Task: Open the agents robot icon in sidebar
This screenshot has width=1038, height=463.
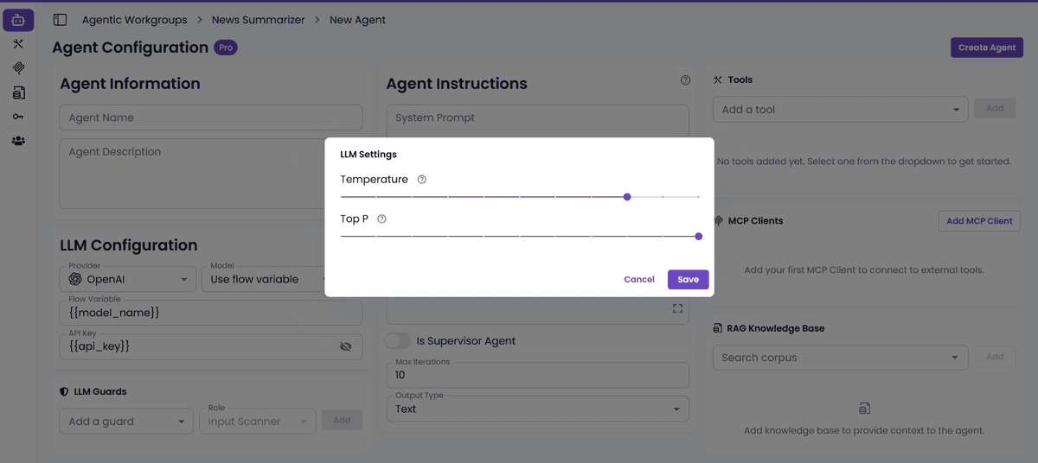Action: point(18,20)
